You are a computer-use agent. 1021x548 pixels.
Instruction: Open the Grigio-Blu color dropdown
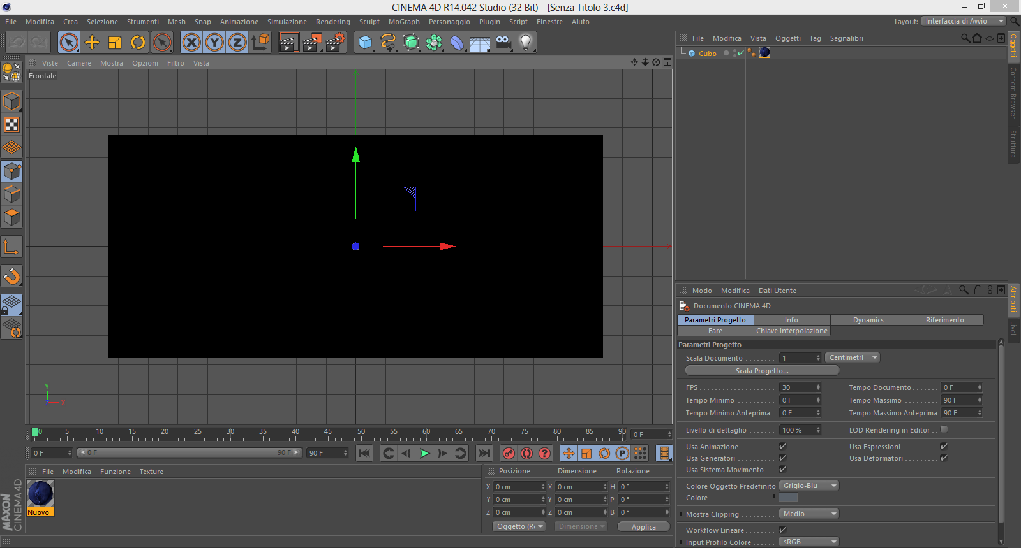point(809,486)
